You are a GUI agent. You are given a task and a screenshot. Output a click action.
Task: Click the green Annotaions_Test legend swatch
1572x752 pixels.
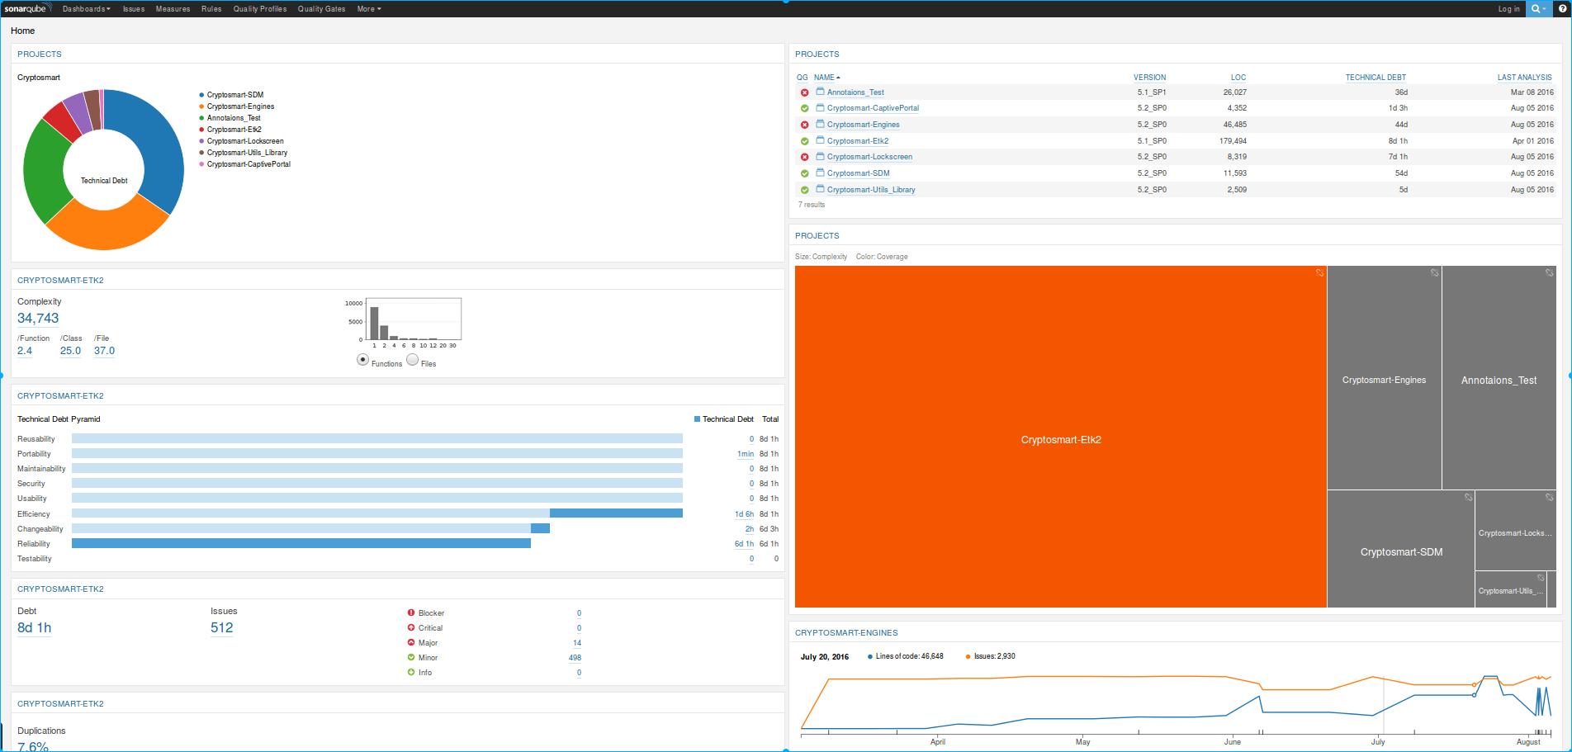(x=201, y=118)
